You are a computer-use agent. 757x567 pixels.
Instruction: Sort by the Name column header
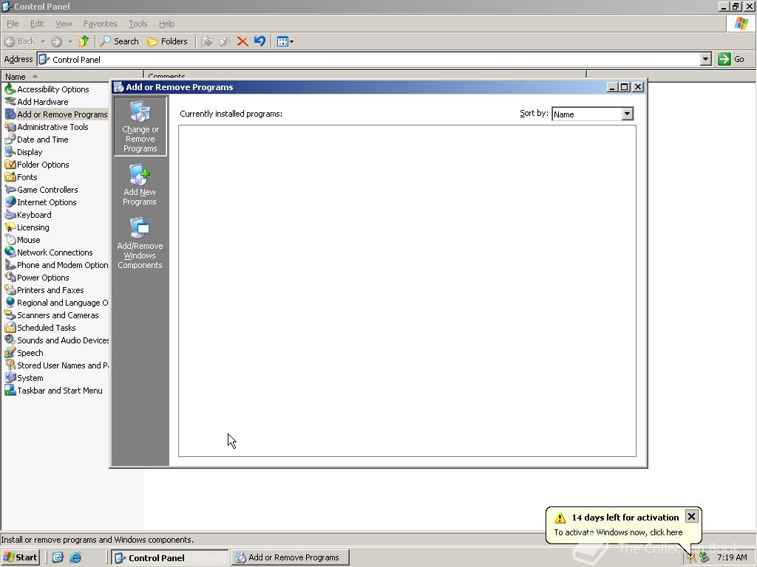(72, 77)
